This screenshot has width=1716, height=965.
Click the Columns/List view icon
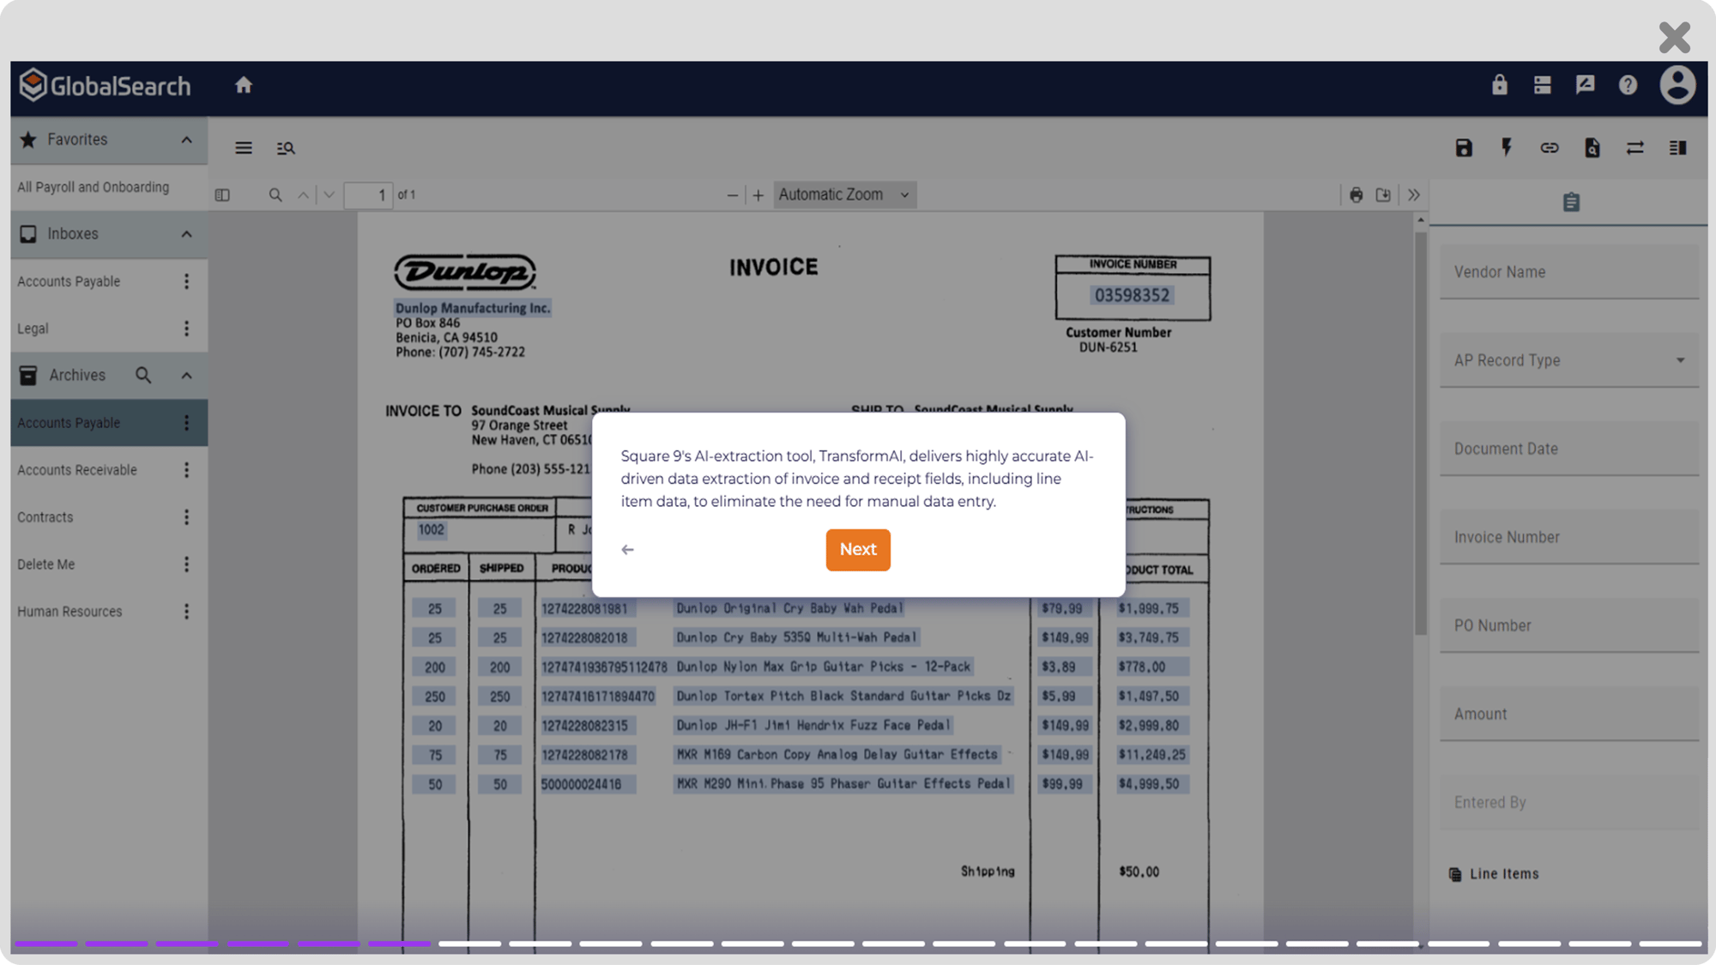(1678, 148)
